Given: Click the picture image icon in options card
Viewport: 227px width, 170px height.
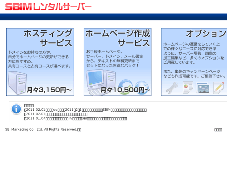Looking at the screenshot, I should (x=203, y=88).
